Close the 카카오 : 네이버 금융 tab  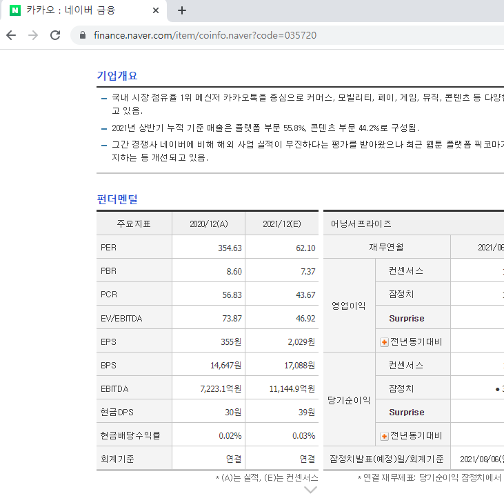[x=156, y=10]
